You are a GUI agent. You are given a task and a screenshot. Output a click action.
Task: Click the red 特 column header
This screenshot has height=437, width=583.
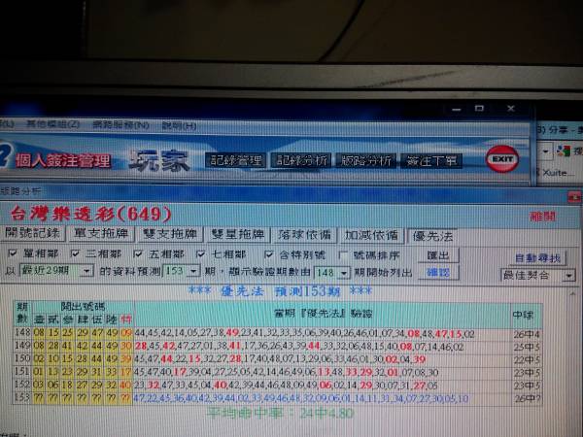[126, 319]
